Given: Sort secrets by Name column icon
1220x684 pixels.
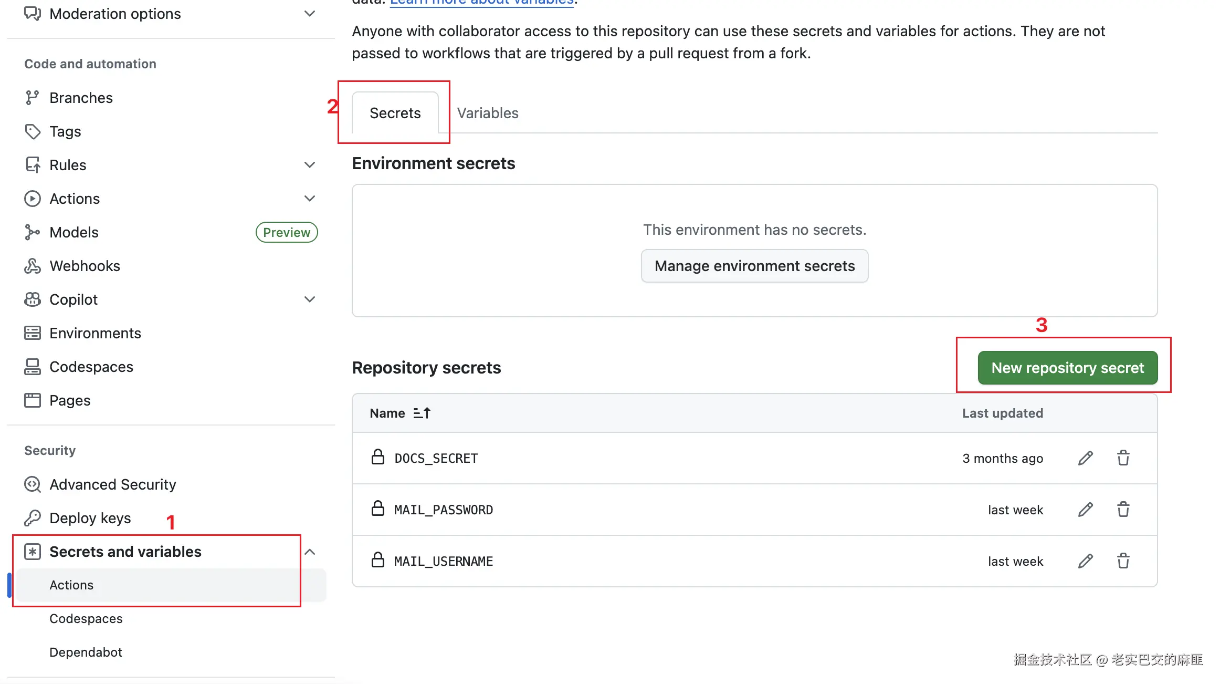Looking at the screenshot, I should point(422,413).
